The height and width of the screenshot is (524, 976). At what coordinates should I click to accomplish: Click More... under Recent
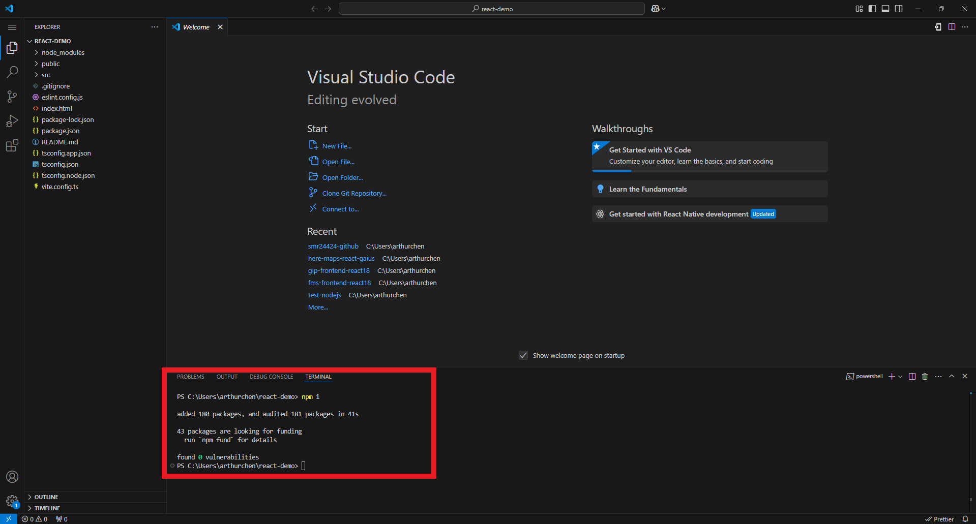318,307
